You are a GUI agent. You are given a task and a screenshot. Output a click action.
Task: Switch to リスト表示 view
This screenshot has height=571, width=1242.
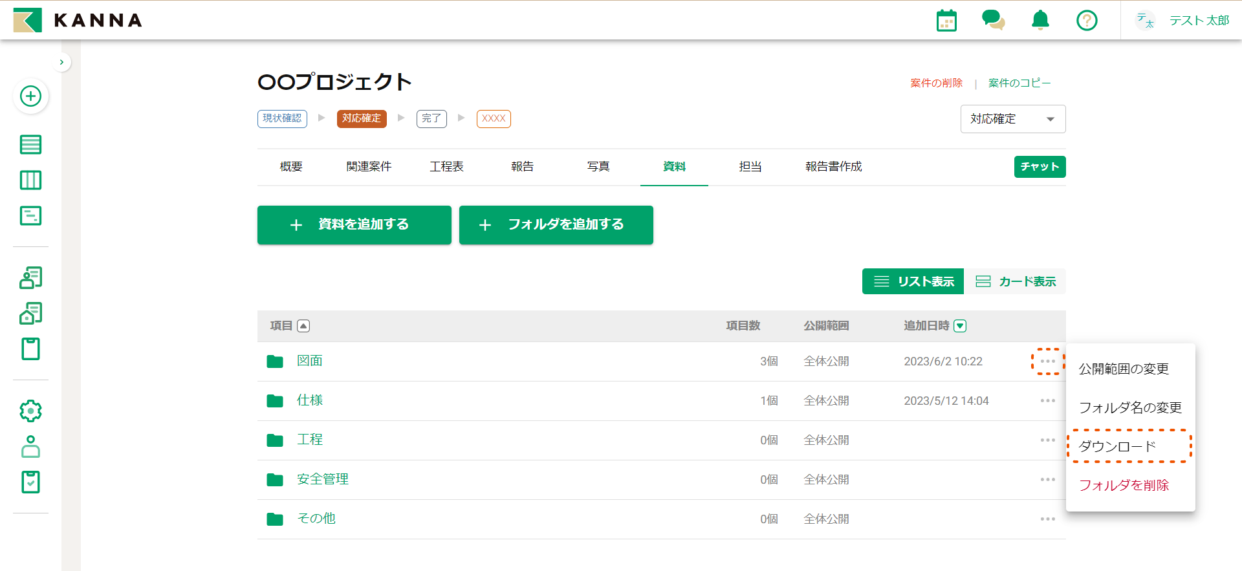[913, 281]
